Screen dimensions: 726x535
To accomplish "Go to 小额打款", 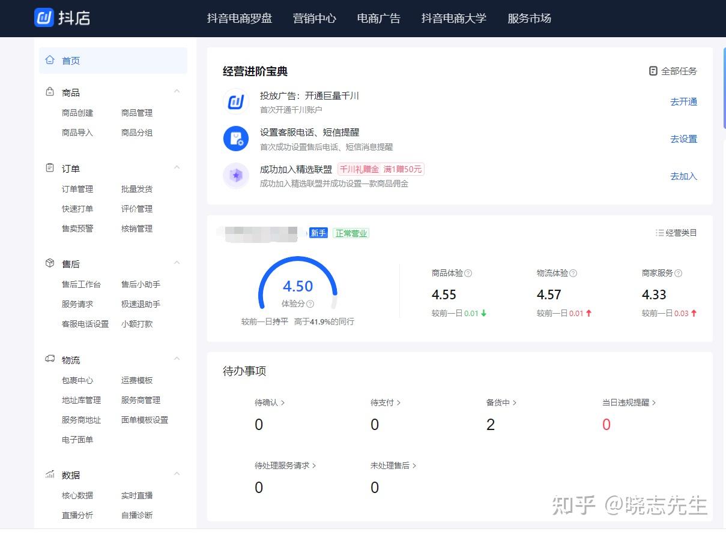I will click(137, 324).
